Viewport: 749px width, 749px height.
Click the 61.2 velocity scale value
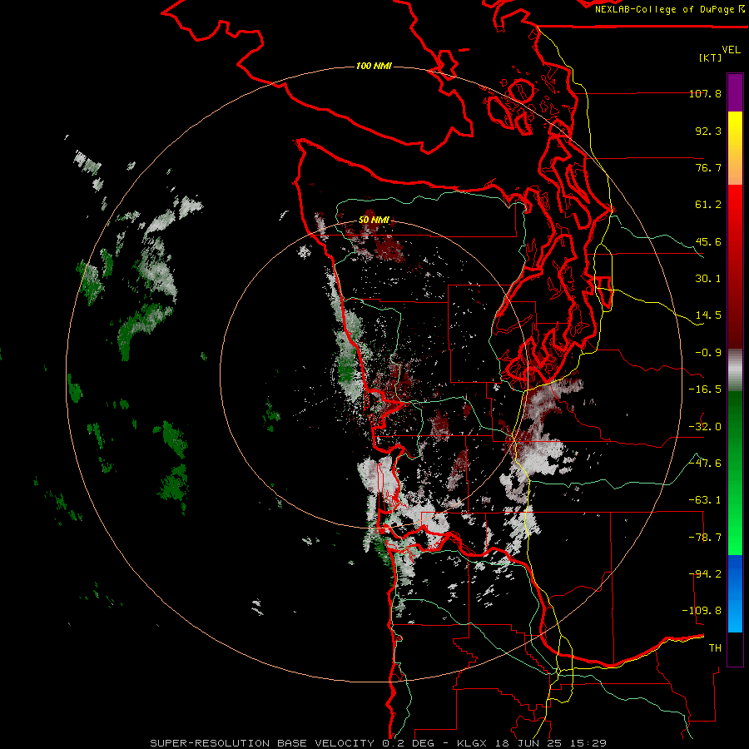[x=708, y=205]
